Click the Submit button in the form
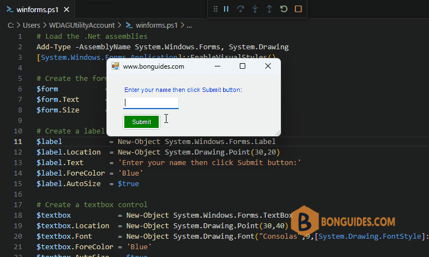 point(142,122)
